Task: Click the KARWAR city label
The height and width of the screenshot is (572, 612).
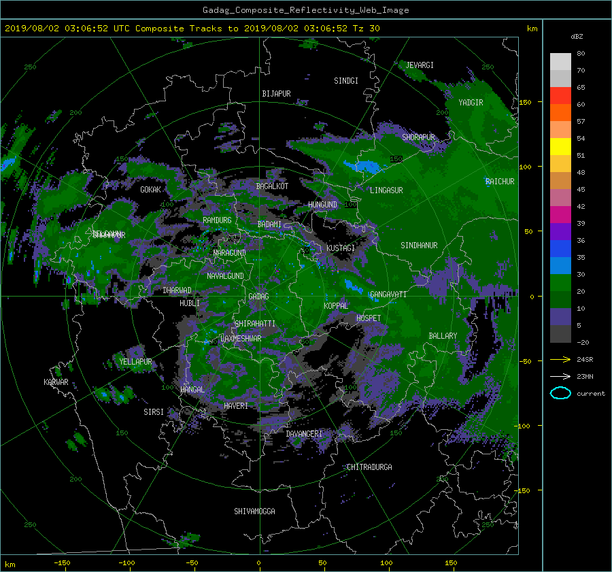Action: pyautogui.click(x=56, y=383)
